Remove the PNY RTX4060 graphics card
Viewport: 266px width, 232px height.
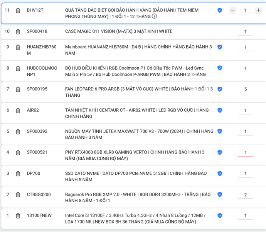(18, 152)
